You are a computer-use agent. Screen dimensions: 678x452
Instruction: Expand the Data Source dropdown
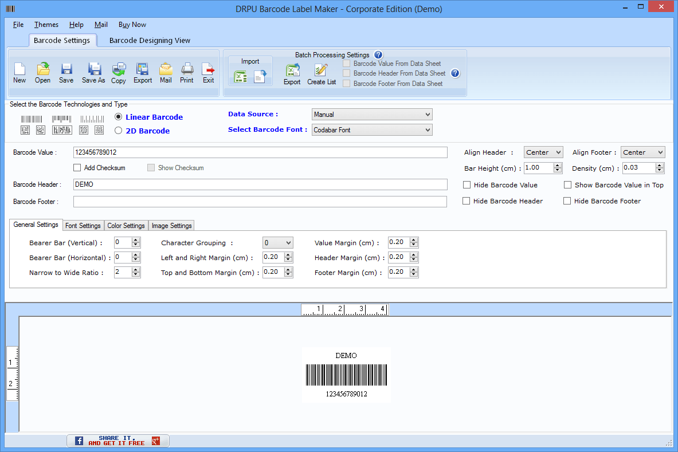[x=372, y=115]
